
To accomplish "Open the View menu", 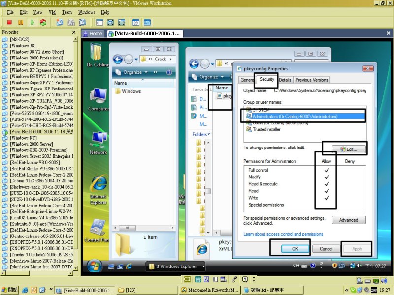I will click(38, 12).
